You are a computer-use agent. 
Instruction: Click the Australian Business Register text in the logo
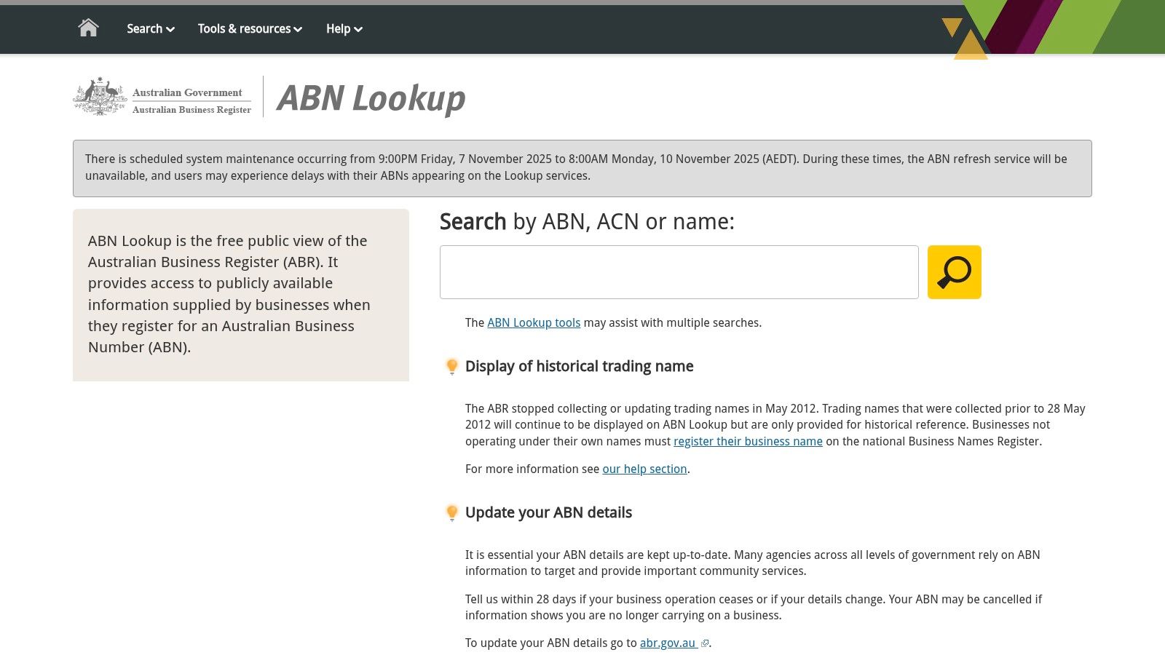pos(191,110)
